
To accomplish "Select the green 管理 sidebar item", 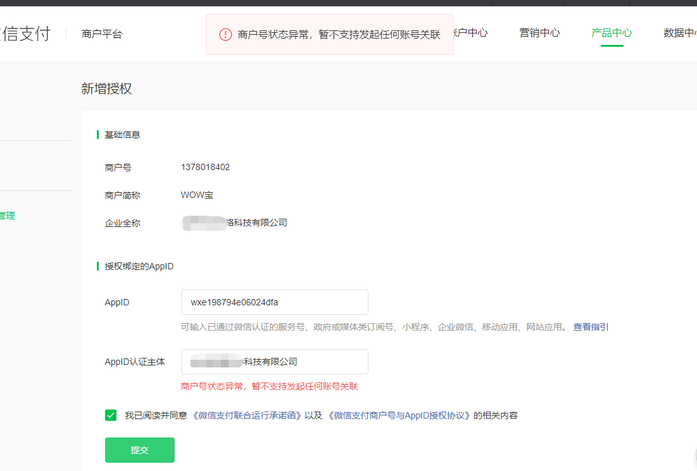I will pyautogui.click(x=8, y=216).
